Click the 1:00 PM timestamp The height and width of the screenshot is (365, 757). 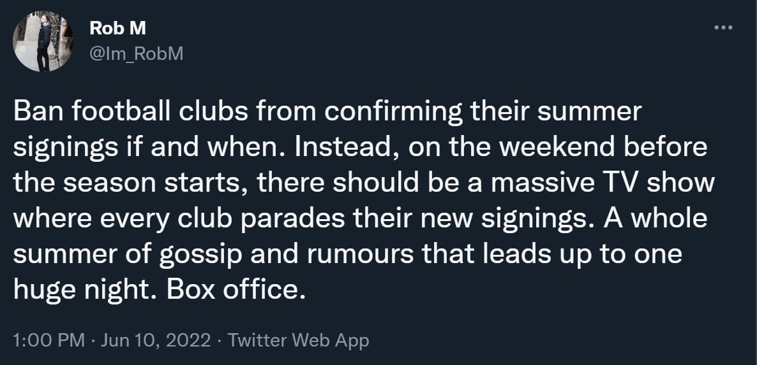(48, 340)
